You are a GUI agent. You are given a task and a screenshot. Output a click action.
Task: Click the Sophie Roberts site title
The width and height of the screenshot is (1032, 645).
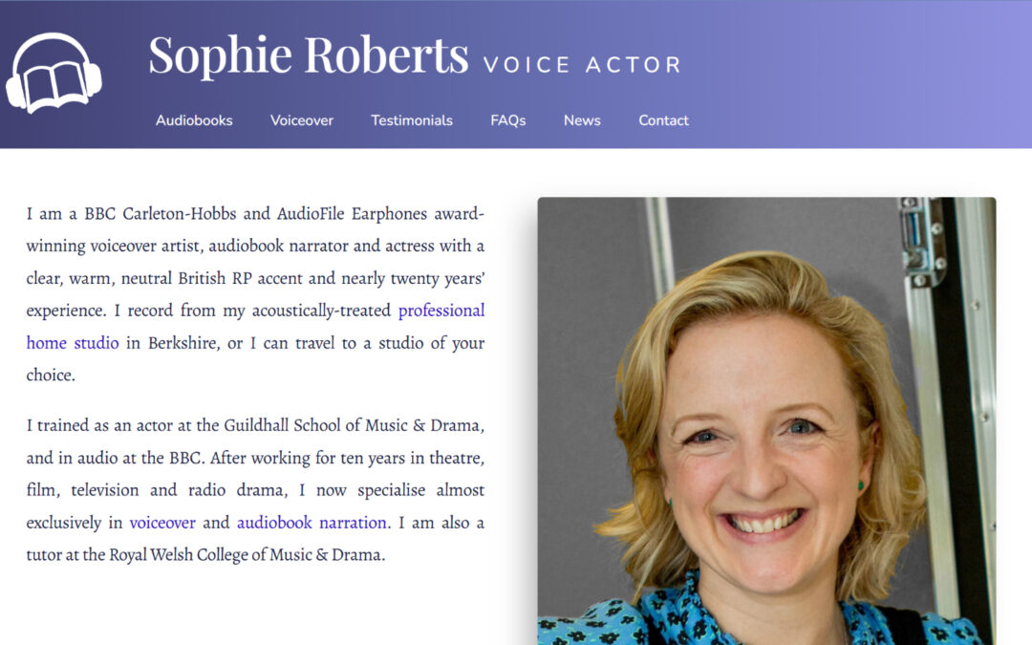pos(306,59)
